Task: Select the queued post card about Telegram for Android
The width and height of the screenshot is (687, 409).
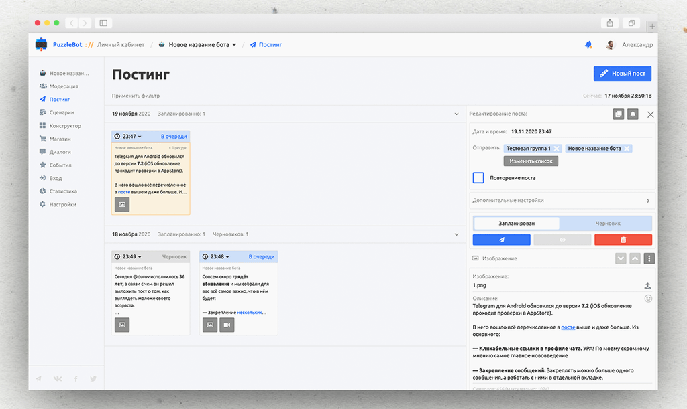Action: [x=150, y=173]
